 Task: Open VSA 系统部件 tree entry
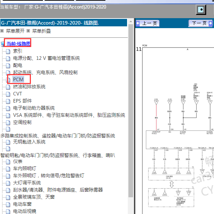(x=69, y=115)
